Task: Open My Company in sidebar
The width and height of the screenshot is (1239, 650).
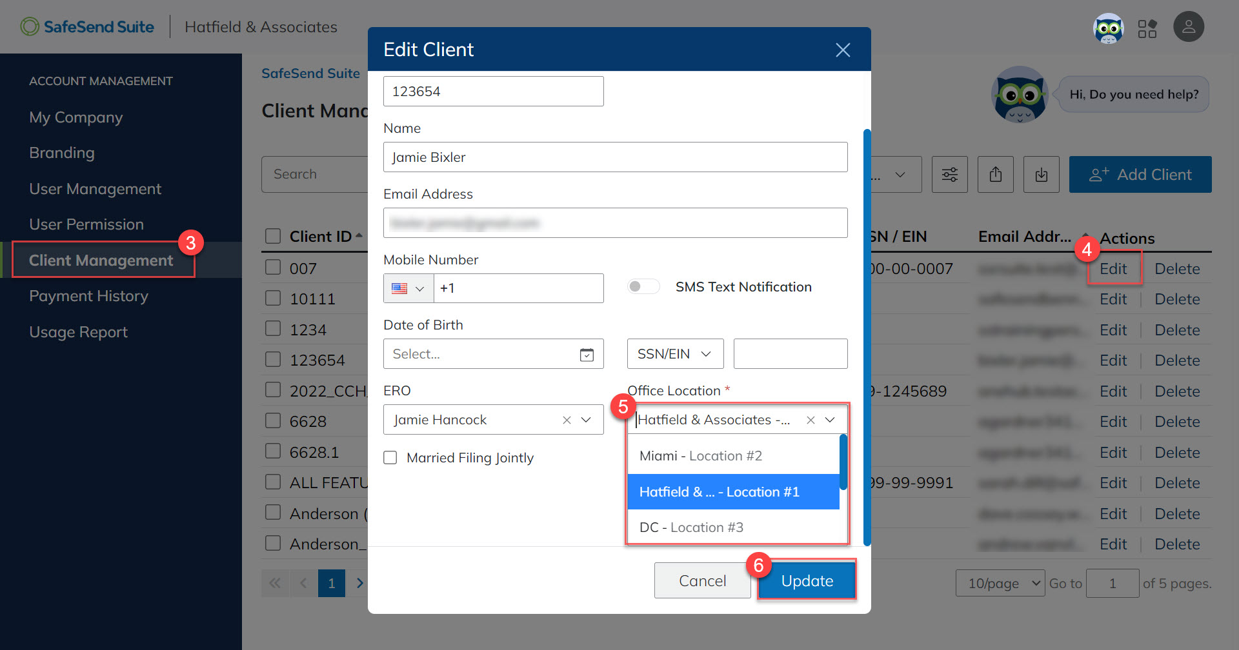Action: coord(76,117)
